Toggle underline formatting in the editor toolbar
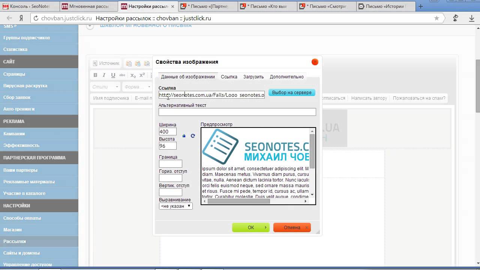480x270 pixels. point(113,75)
